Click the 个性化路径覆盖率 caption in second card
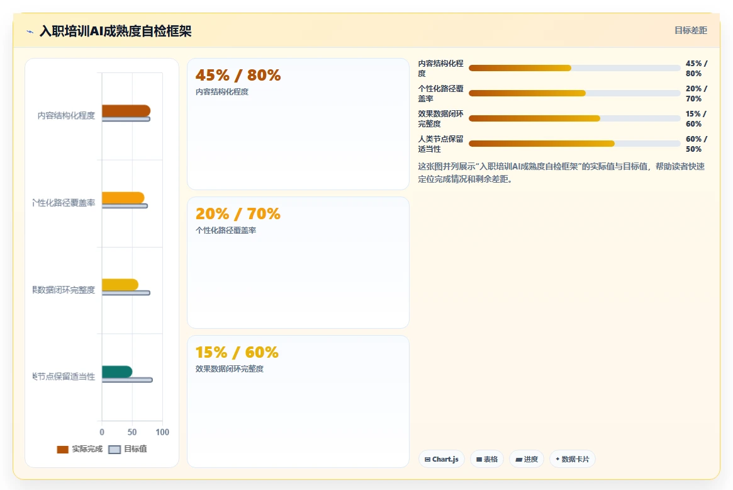733x490 pixels. tap(226, 231)
